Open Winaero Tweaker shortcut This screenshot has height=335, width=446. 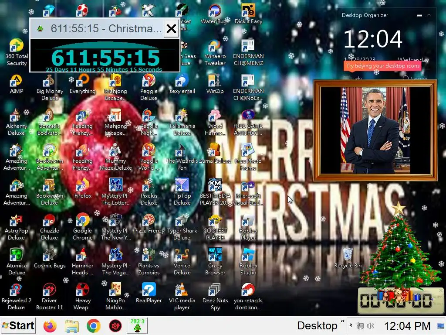click(215, 52)
